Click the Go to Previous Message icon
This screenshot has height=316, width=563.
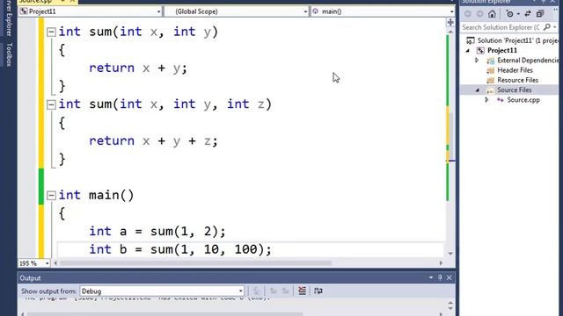point(274,291)
